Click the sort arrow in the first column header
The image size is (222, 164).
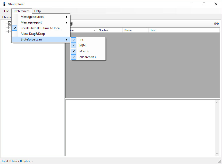95,30
